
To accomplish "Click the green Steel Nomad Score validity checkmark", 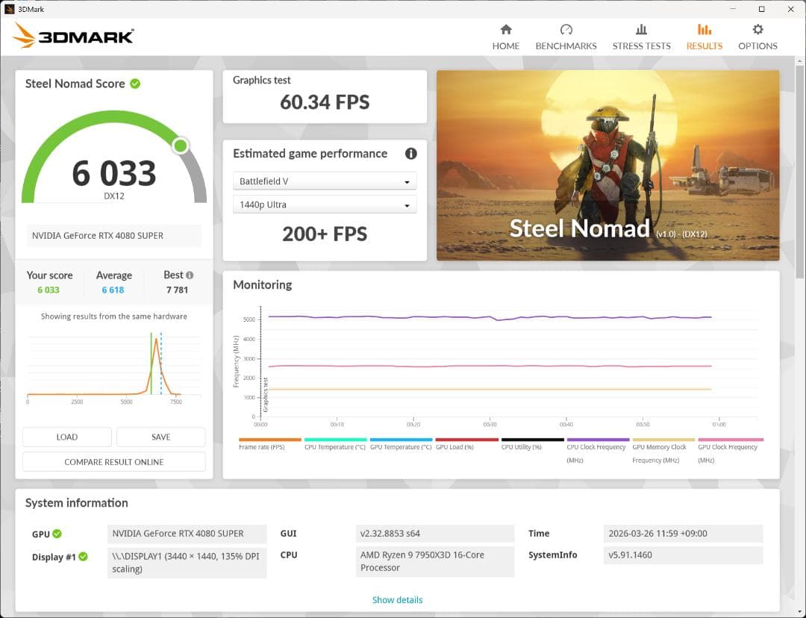I will 135,84.
